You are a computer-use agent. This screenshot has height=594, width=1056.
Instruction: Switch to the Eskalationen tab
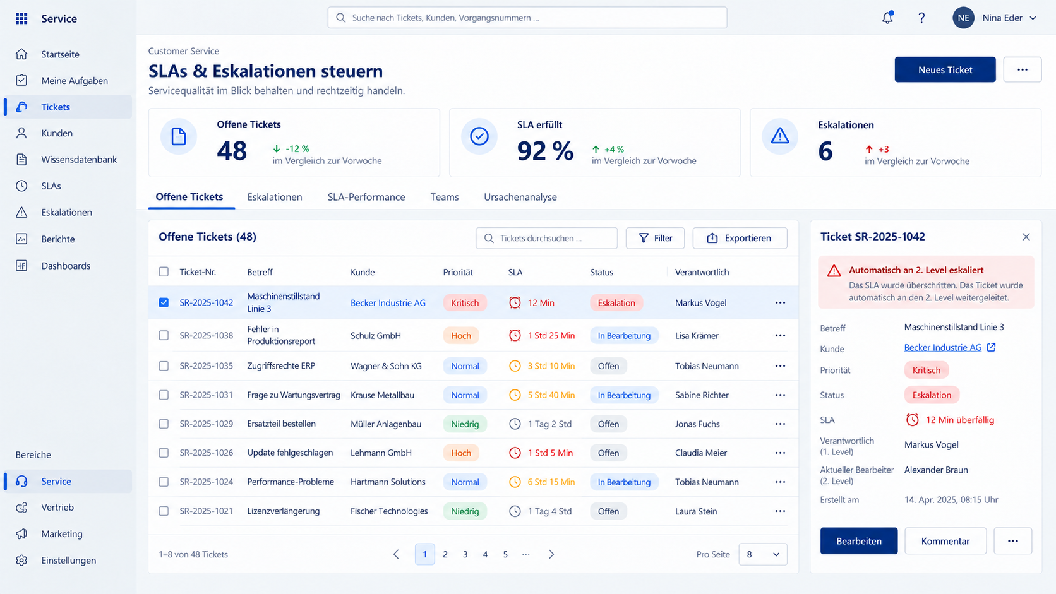click(275, 197)
